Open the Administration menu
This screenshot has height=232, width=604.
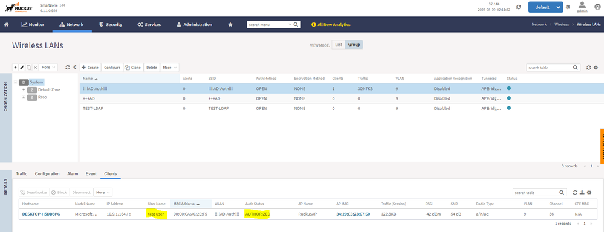[x=195, y=25]
